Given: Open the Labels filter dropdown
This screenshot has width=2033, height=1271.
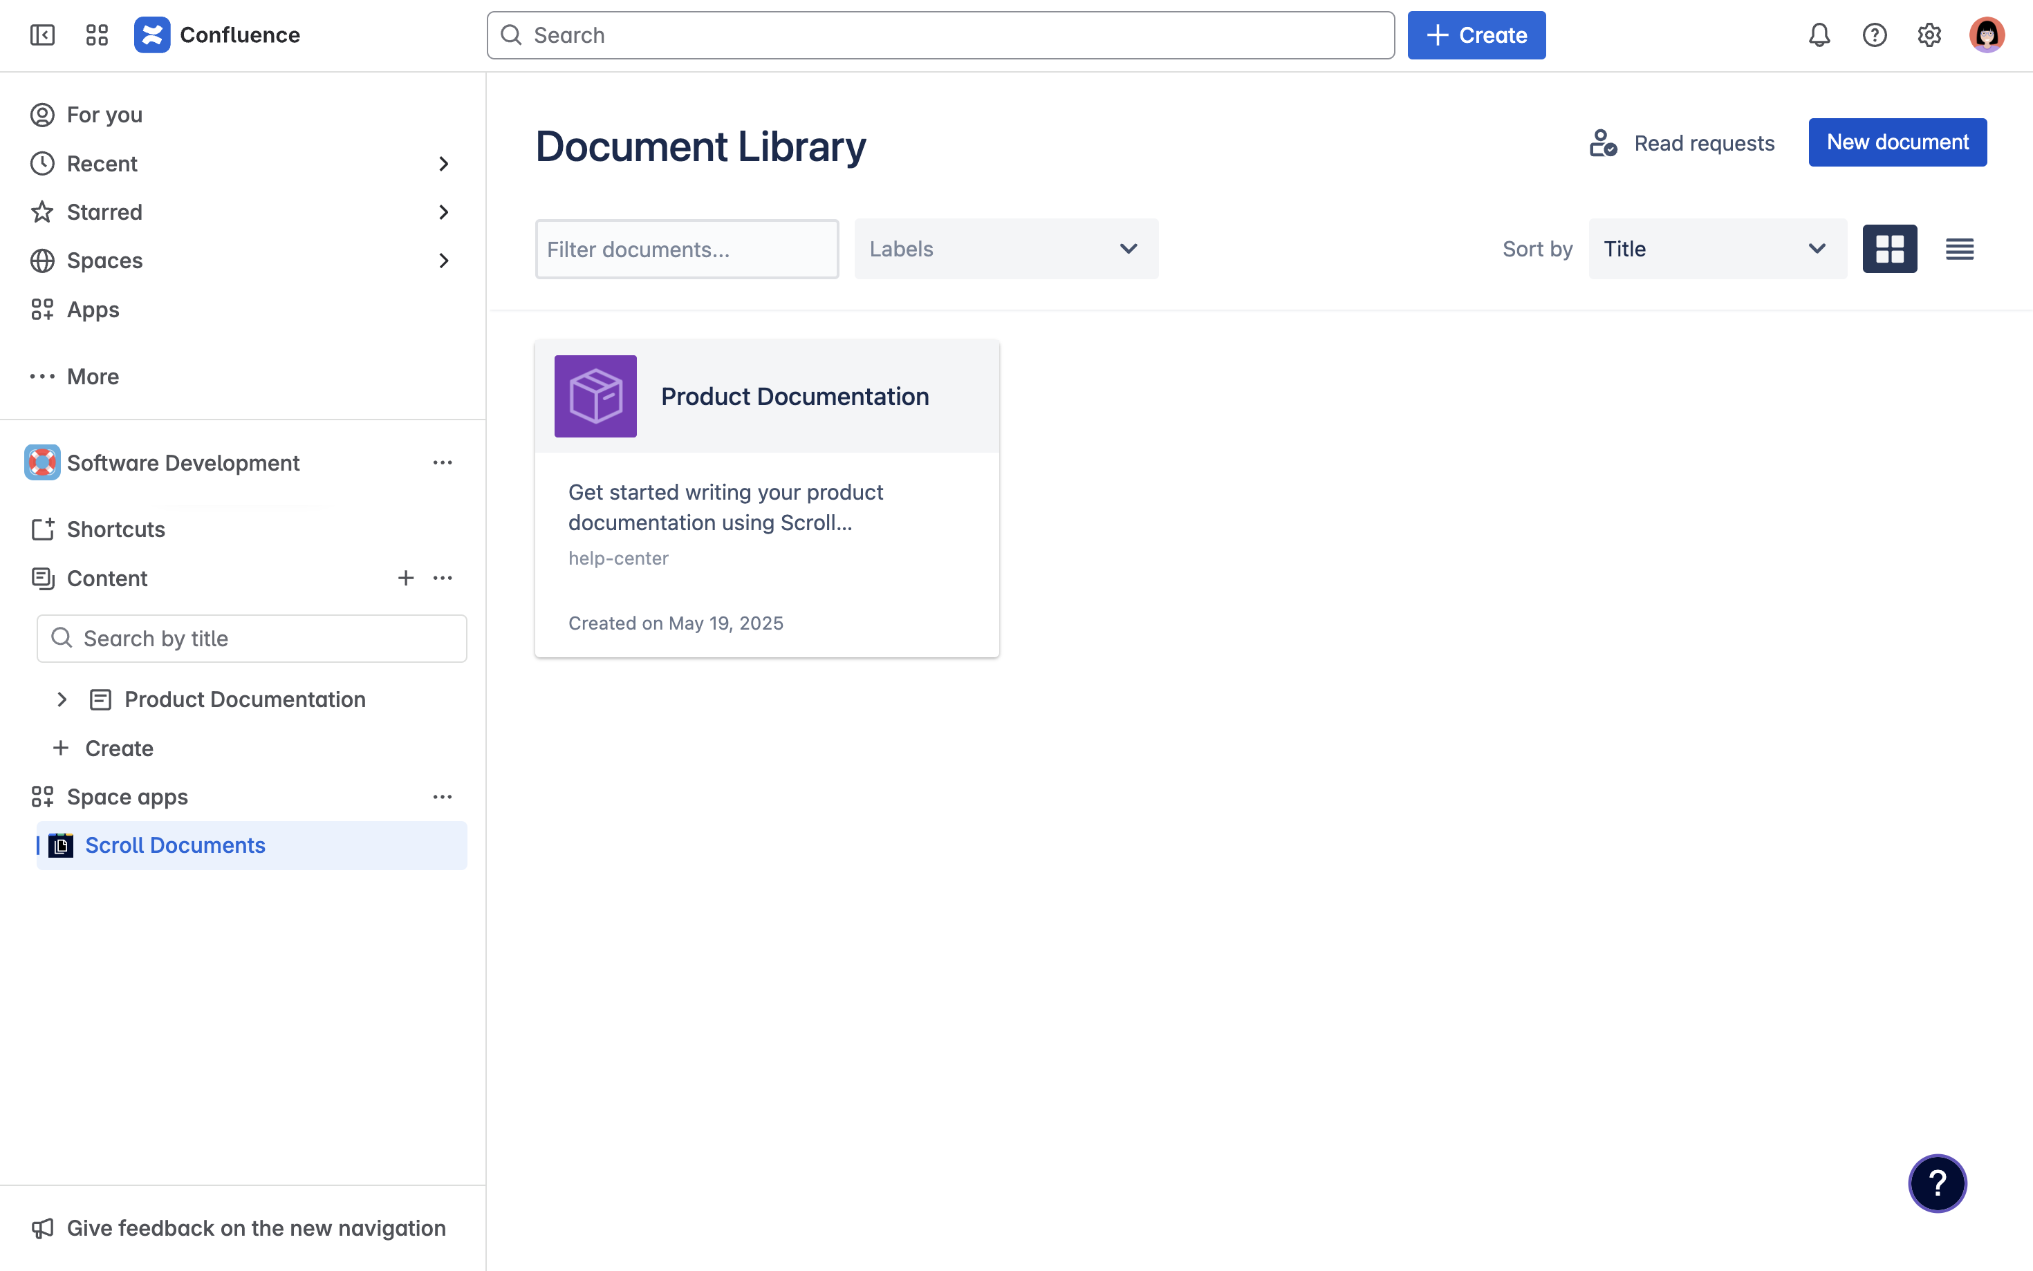Looking at the screenshot, I should point(1005,248).
